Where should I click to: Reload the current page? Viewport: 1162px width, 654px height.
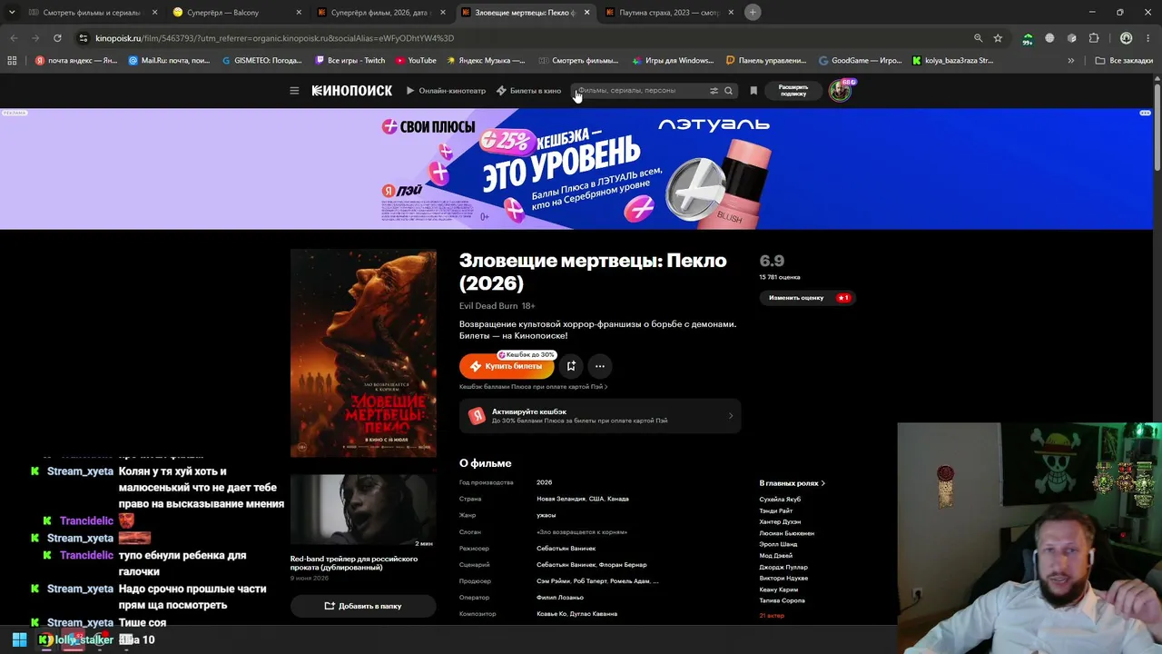click(x=57, y=38)
